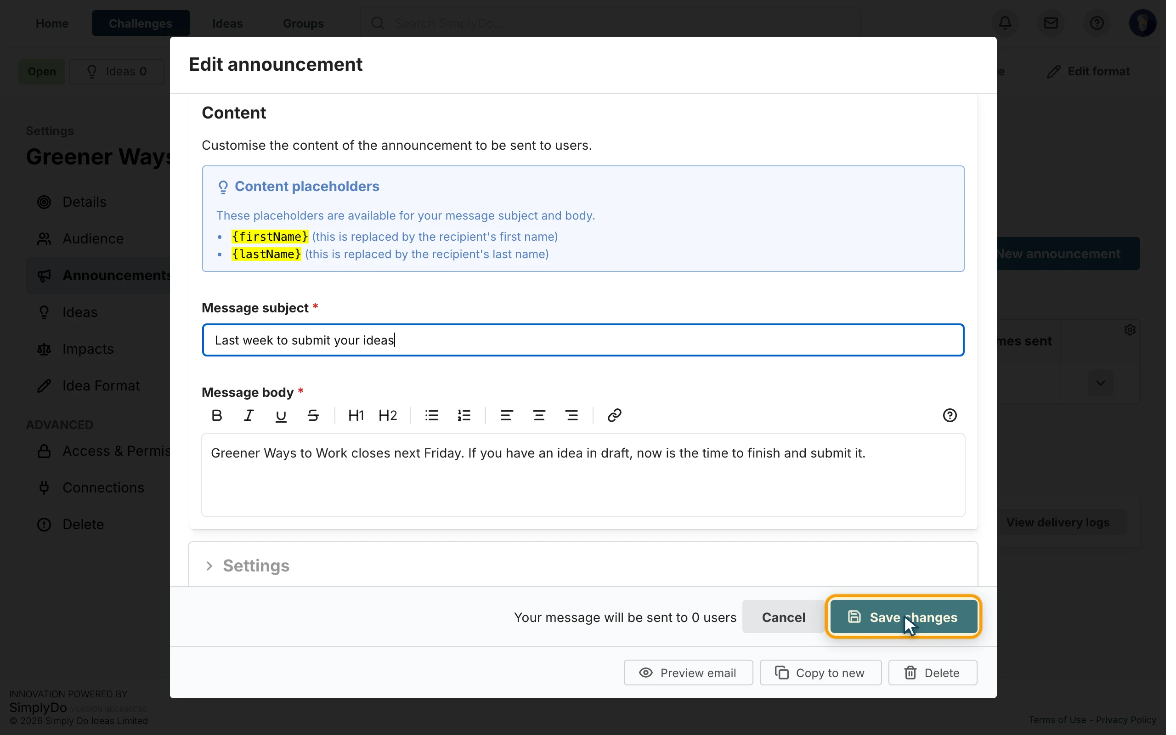
Task: Preview email of announcement
Action: [688, 673]
